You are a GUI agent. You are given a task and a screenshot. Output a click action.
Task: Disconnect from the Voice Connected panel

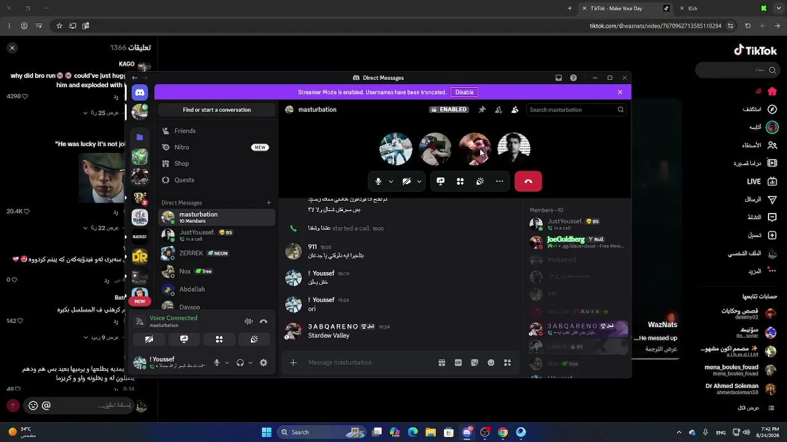[264, 321]
